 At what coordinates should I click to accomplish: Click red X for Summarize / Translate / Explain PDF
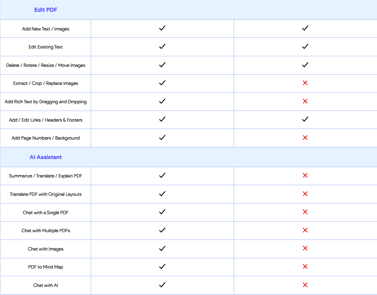(x=305, y=176)
